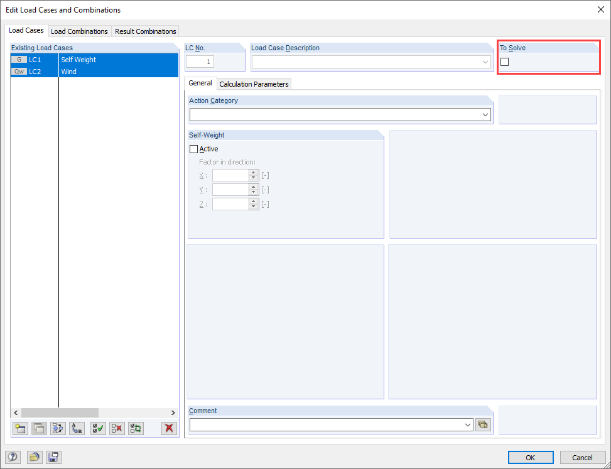Copy the selected load case
Image resolution: width=611 pixels, height=469 pixels.
(38, 428)
